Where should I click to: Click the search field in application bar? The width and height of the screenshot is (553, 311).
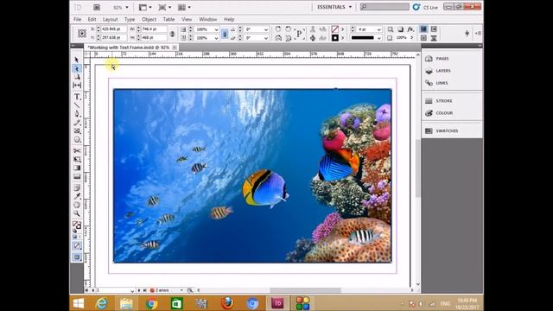pyautogui.click(x=385, y=7)
